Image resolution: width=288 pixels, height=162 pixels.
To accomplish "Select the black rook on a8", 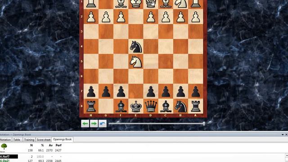I will 196,106.
